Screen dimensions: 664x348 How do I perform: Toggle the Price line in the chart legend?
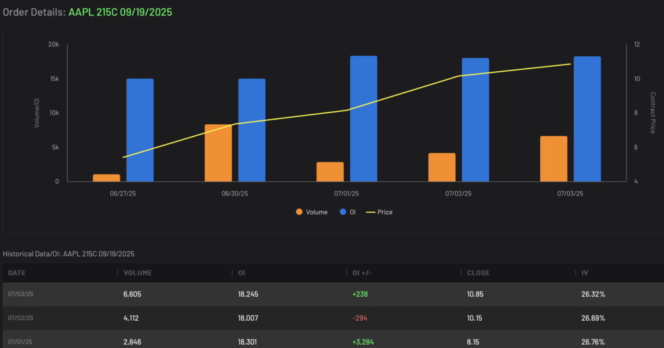tap(379, 212)
